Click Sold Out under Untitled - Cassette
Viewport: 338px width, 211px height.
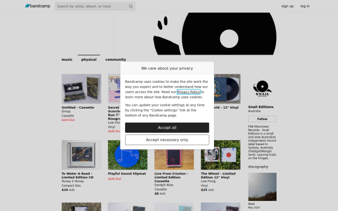[x=68, y=120]
